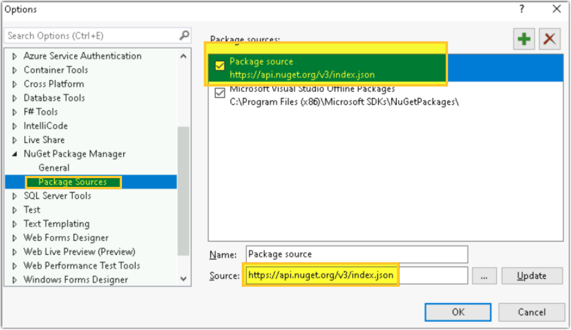Dismiss the dialog with Cancel

click(x=531, y=312)
